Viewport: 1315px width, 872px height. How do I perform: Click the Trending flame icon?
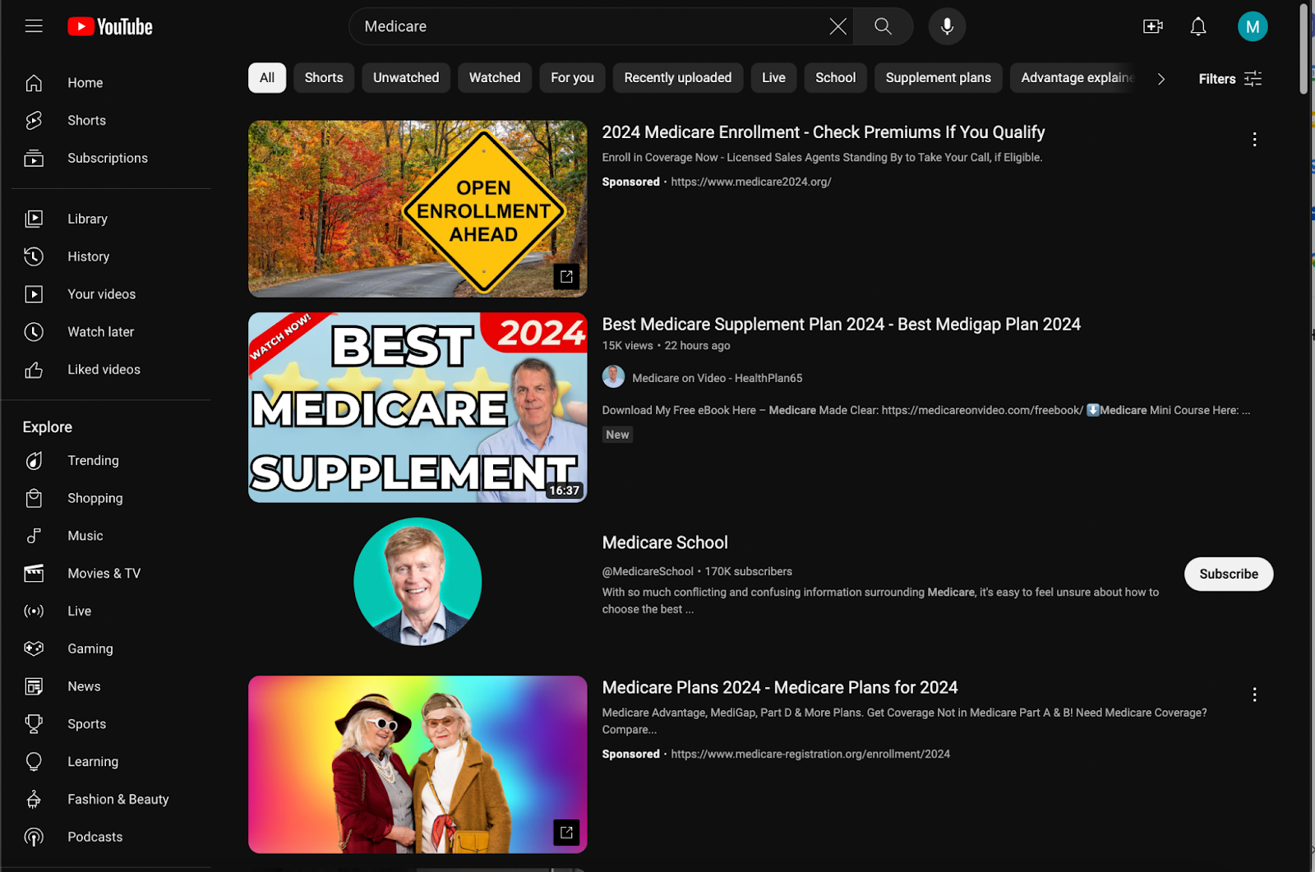(x=34, y=461)
